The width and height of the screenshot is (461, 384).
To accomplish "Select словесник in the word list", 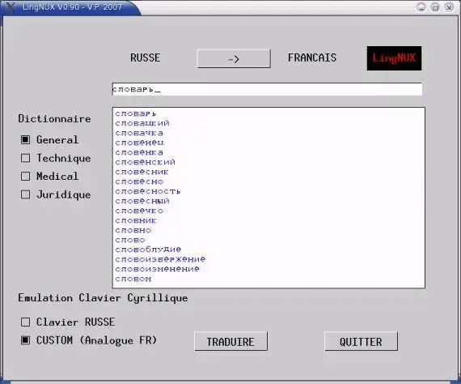I will pos(142,172).
